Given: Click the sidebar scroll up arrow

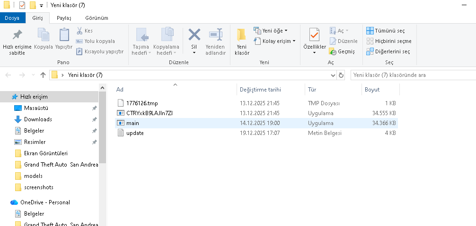Looking at the screenshot, I should [x=102, y=88].
